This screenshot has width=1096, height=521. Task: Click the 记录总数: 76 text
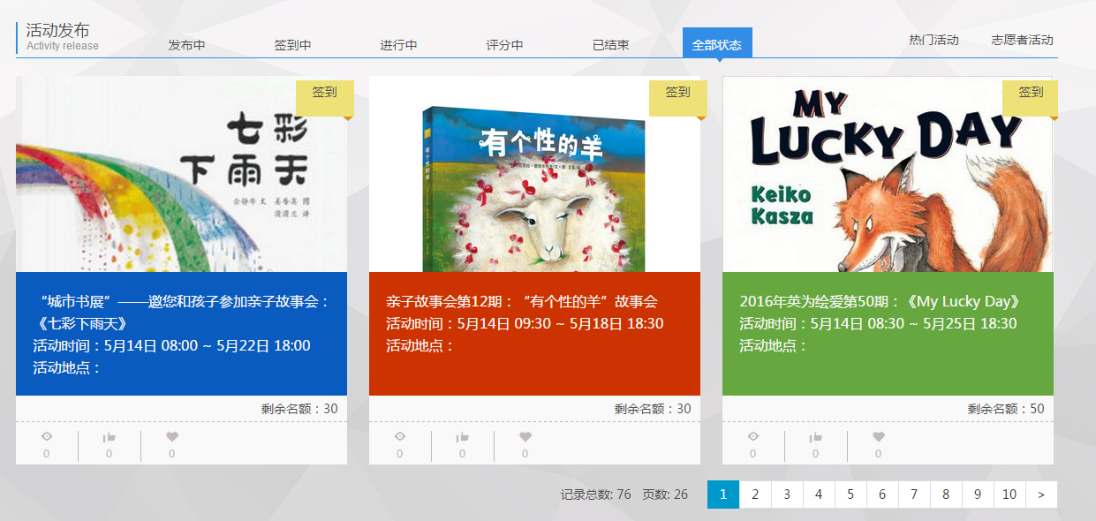pyautogui.click(x=596, y=495)
